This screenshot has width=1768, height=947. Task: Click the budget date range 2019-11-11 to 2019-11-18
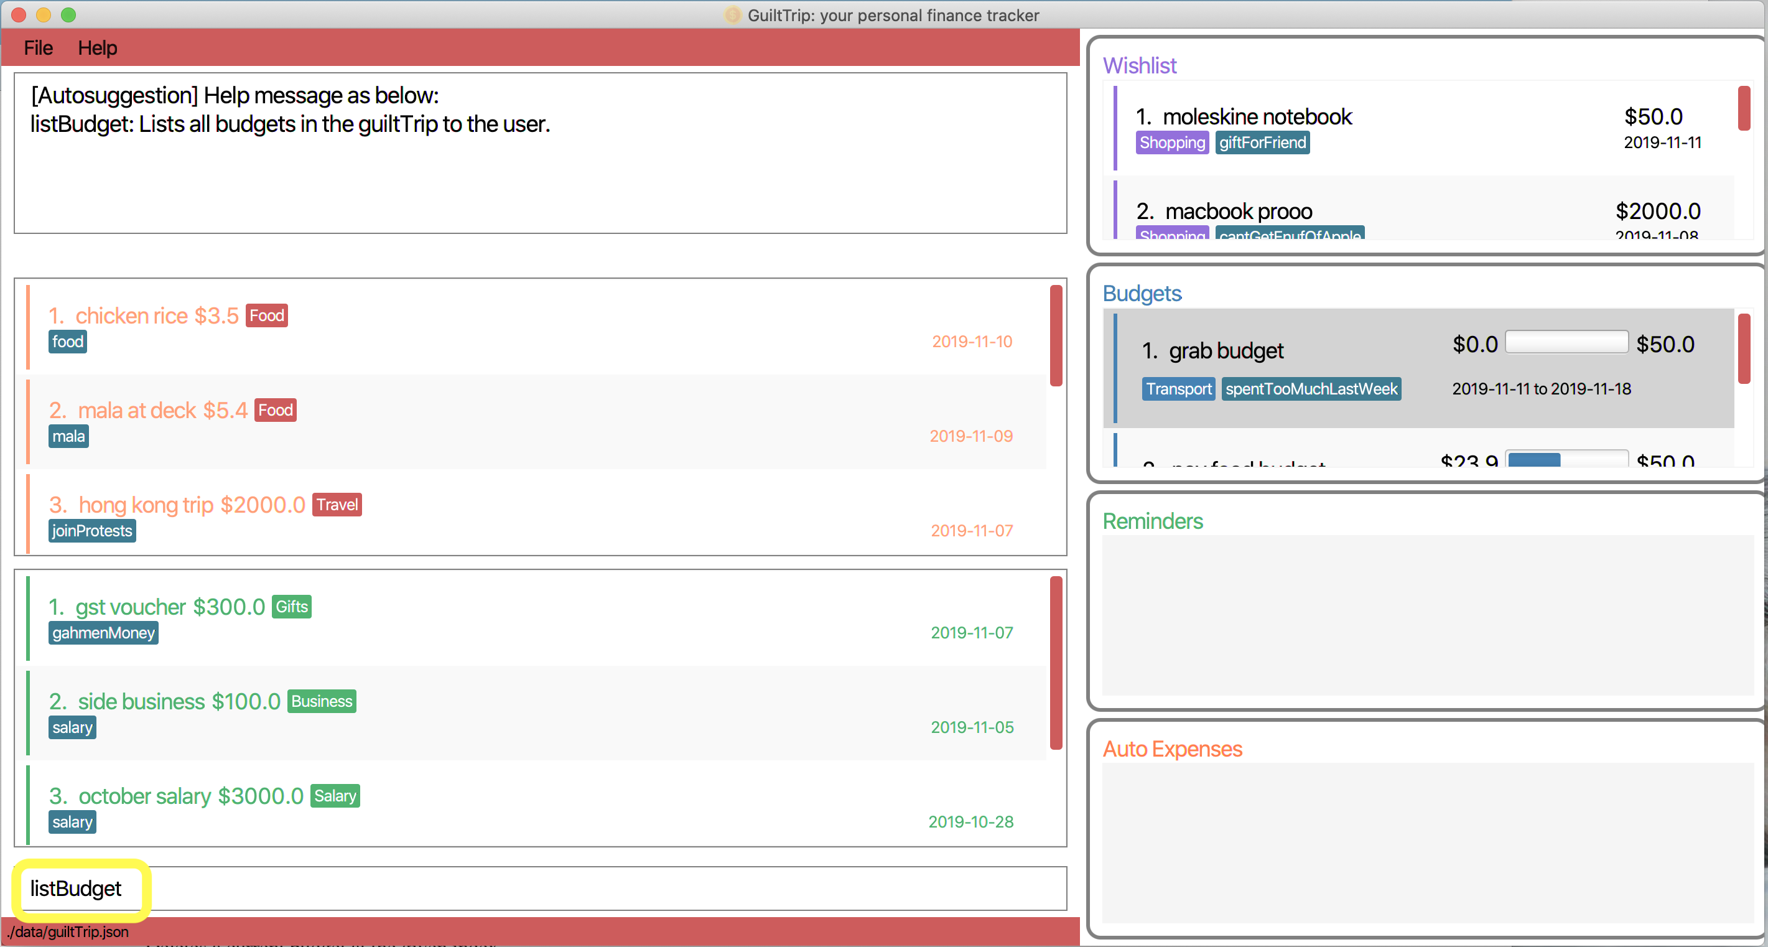pyautogui.click(x=1542, y=389)
